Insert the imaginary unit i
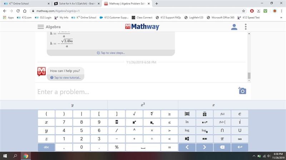Viewport: 286px width, 160px height. [x=240, y=122]
